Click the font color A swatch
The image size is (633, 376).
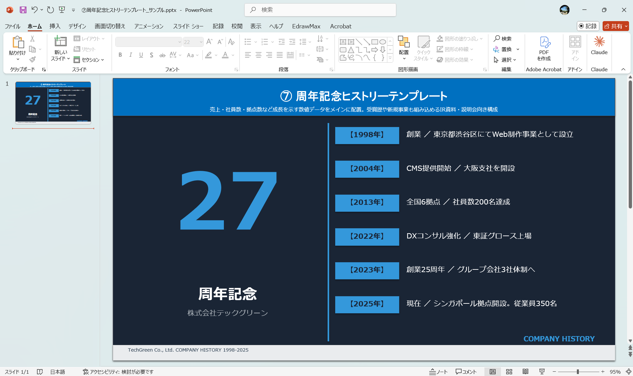tap(225, 55)
